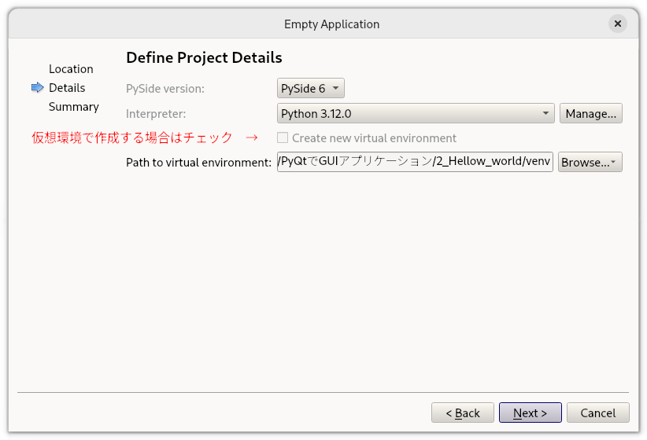
Task: Click the PySide 6 dropdown arrow icon
Action: 335,88
